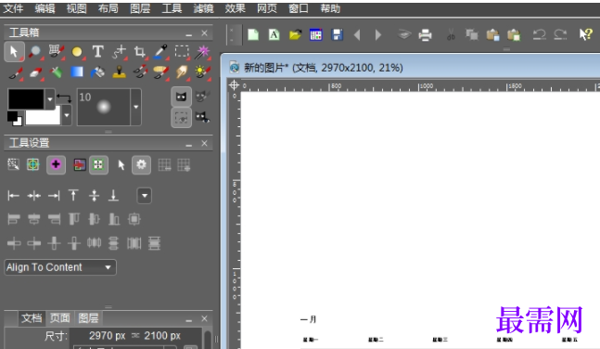Toggle the gear settings option in tool settings
The image size is (600, 349).
point(141,164)
